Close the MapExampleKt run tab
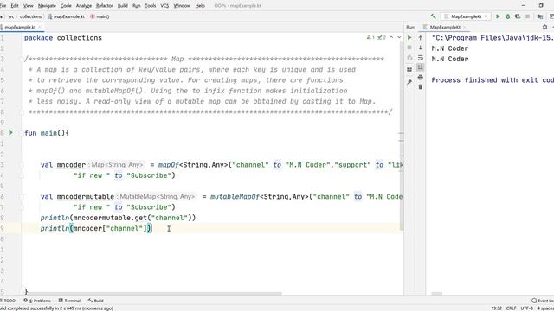 pyautogui.click(x=465, y=27)
